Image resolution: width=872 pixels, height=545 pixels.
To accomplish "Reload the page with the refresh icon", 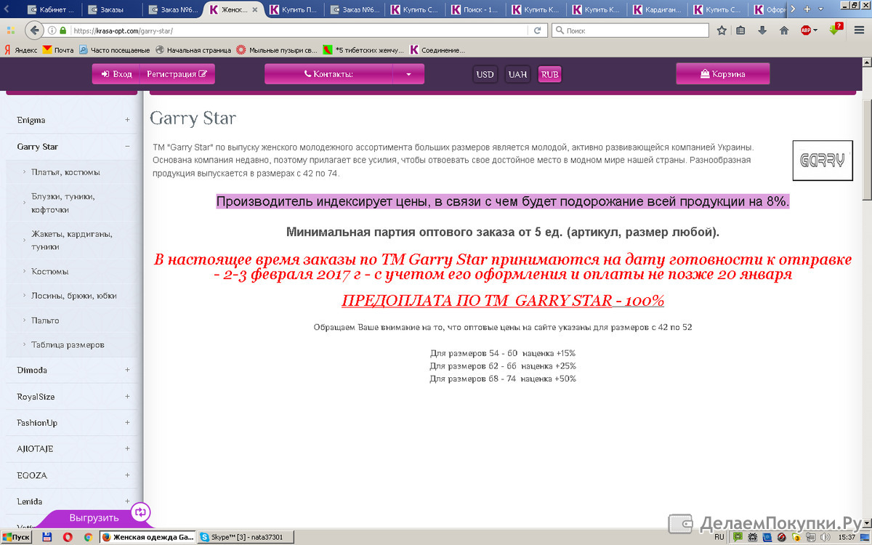I will click(x=538, y=31).
